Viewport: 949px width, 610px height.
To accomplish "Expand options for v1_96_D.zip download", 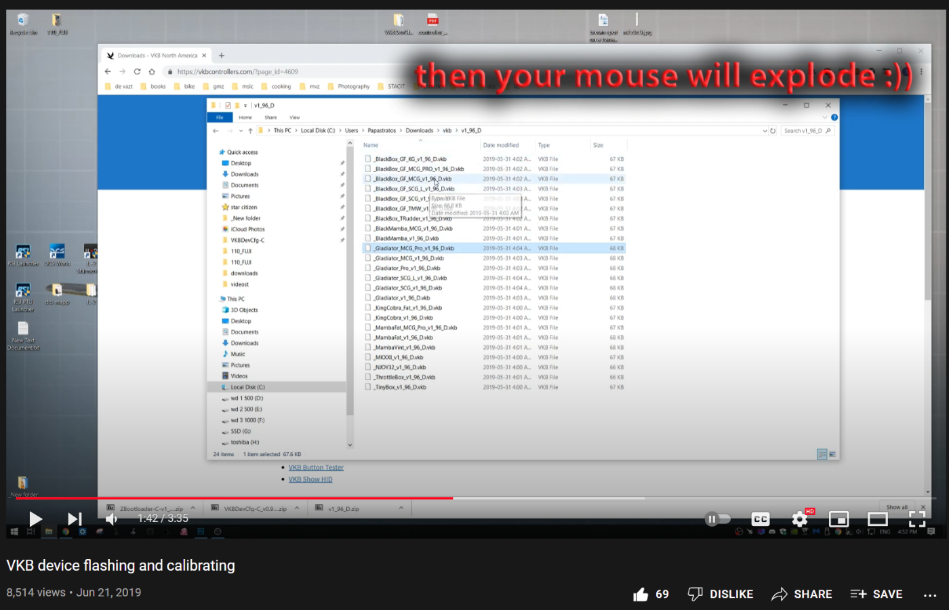I will pos(401,508).
